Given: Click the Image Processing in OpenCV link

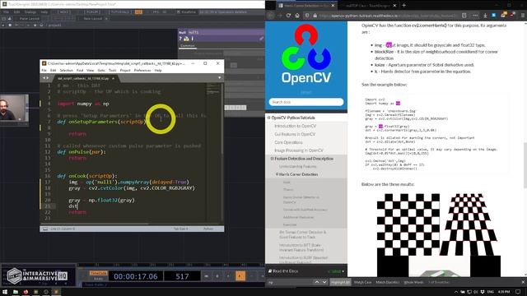Looking at the screenshot, I should (298, 150).
